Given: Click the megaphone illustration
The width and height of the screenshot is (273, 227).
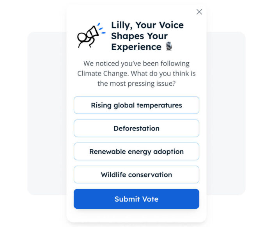Looking at the screenshot, I should coord(90,35).
